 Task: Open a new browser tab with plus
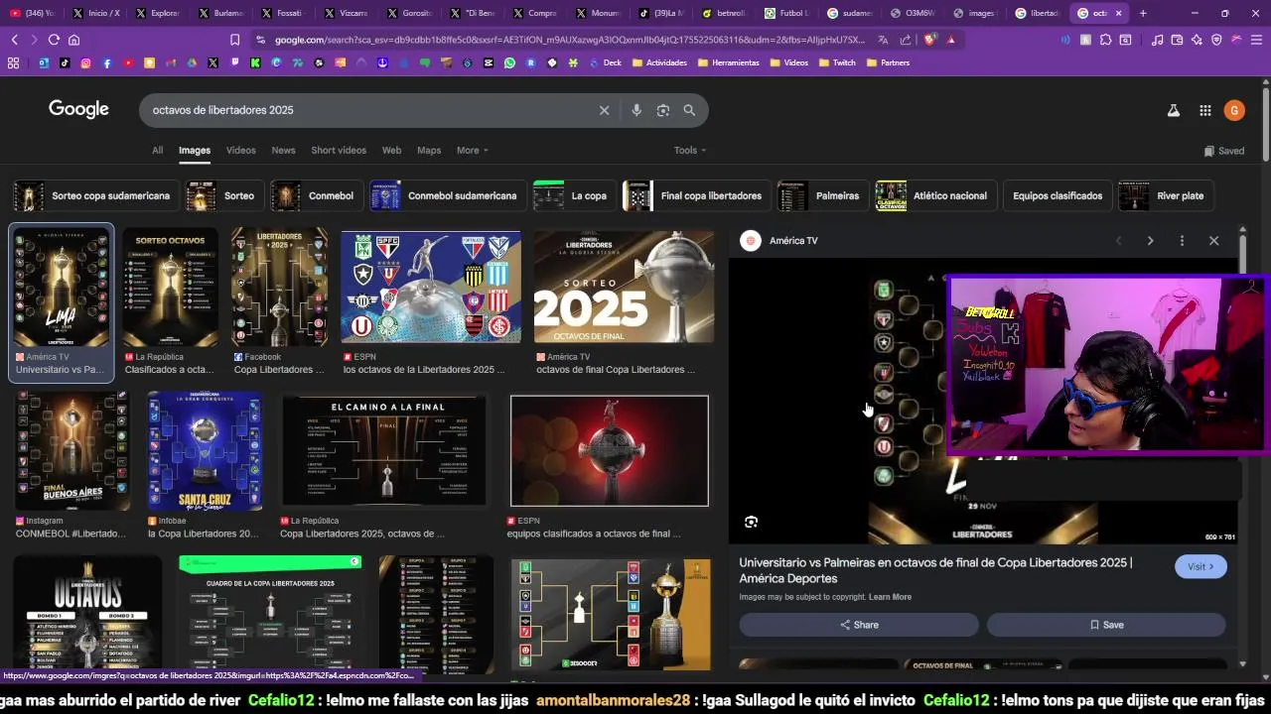click(1143, 13)
